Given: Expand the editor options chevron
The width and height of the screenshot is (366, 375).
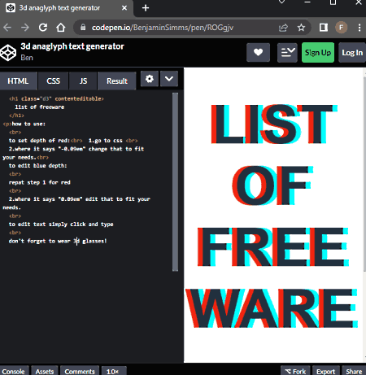Looking at the screenshot, I should (x=169, y=79).
